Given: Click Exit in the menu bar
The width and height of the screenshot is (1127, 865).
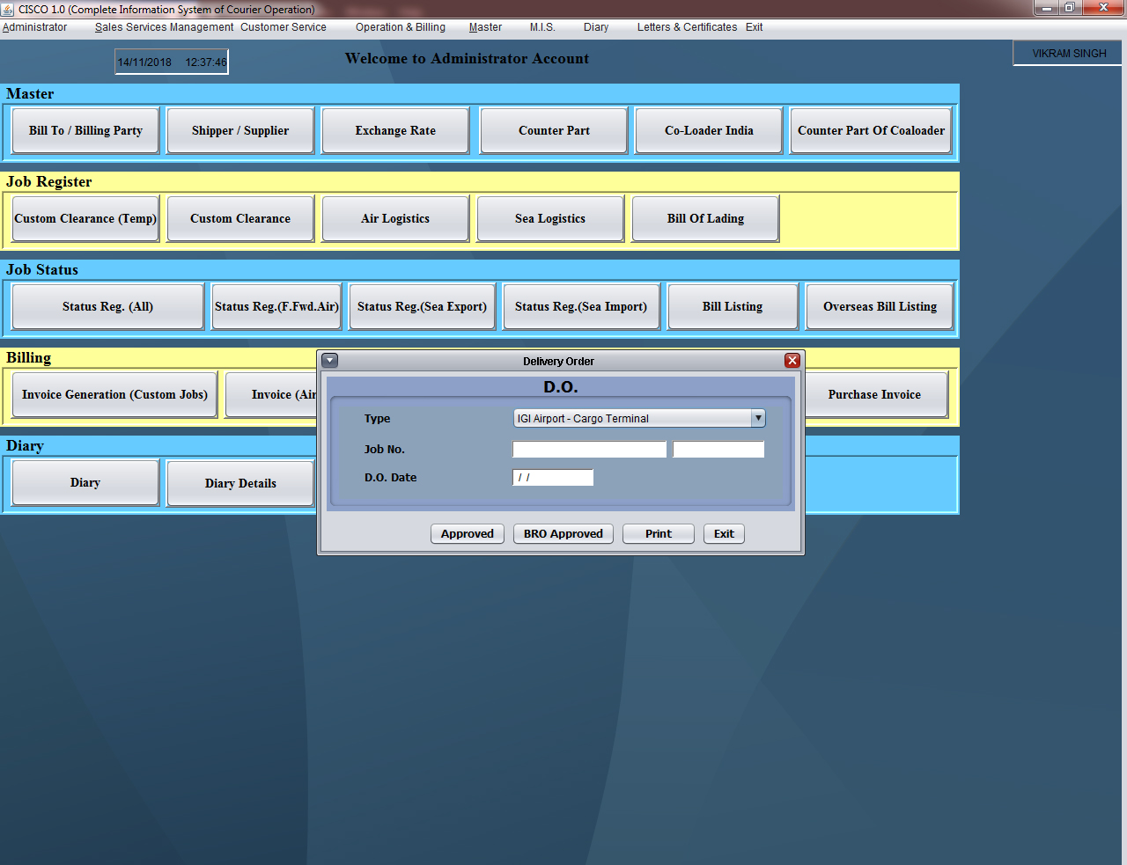Looking at the screenshot, I should 754,27.
